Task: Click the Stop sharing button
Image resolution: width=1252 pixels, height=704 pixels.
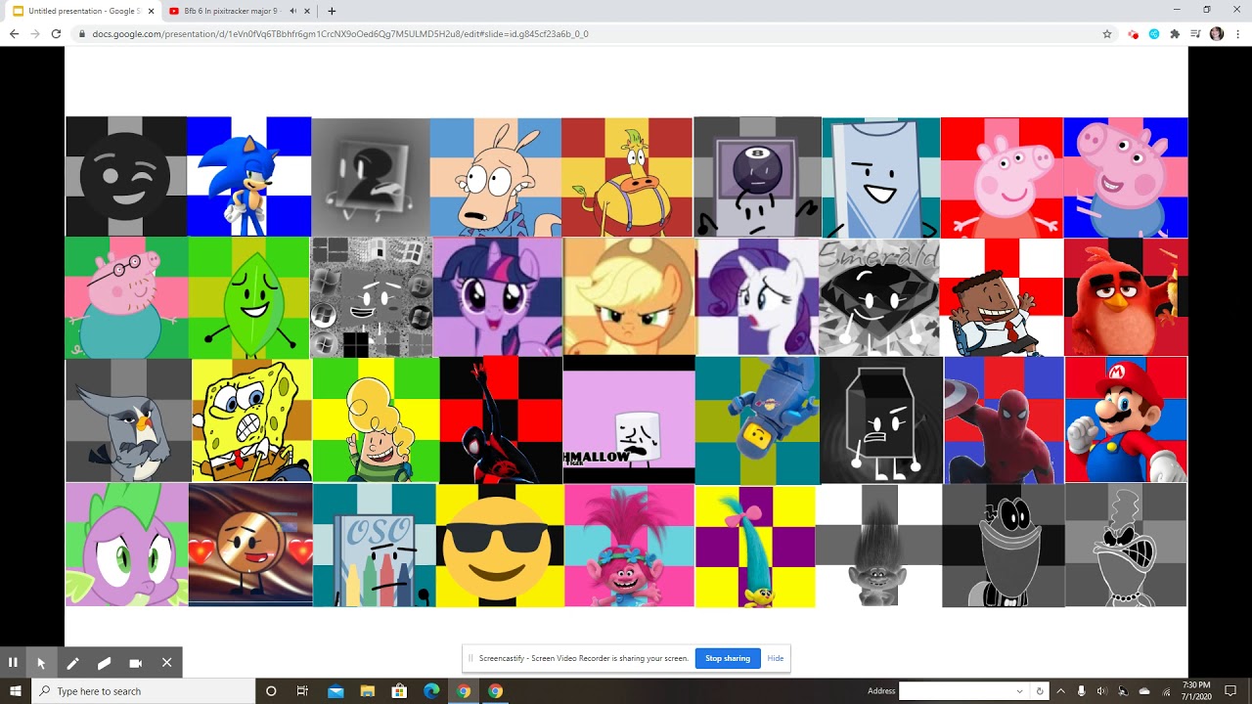Action: pyautogui.click(x=728, y=658)
